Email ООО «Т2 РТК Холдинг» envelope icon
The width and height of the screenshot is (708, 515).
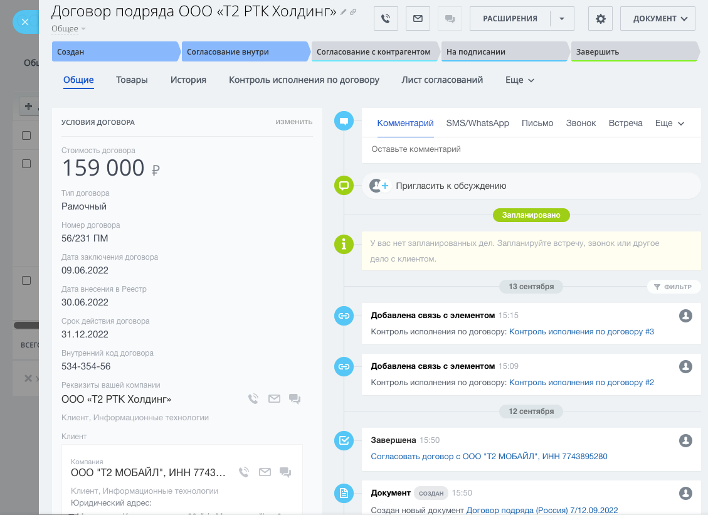click(274, 399)
